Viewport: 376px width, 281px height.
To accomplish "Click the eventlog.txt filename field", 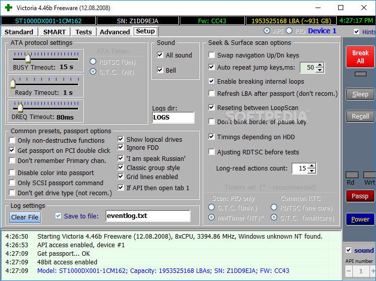I will 148,216.
